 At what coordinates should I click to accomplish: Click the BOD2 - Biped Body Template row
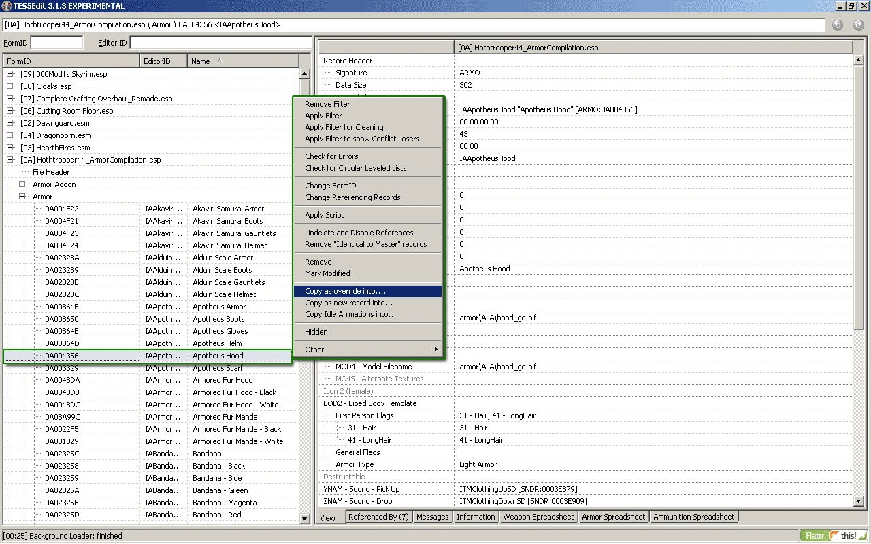[585, 403]
